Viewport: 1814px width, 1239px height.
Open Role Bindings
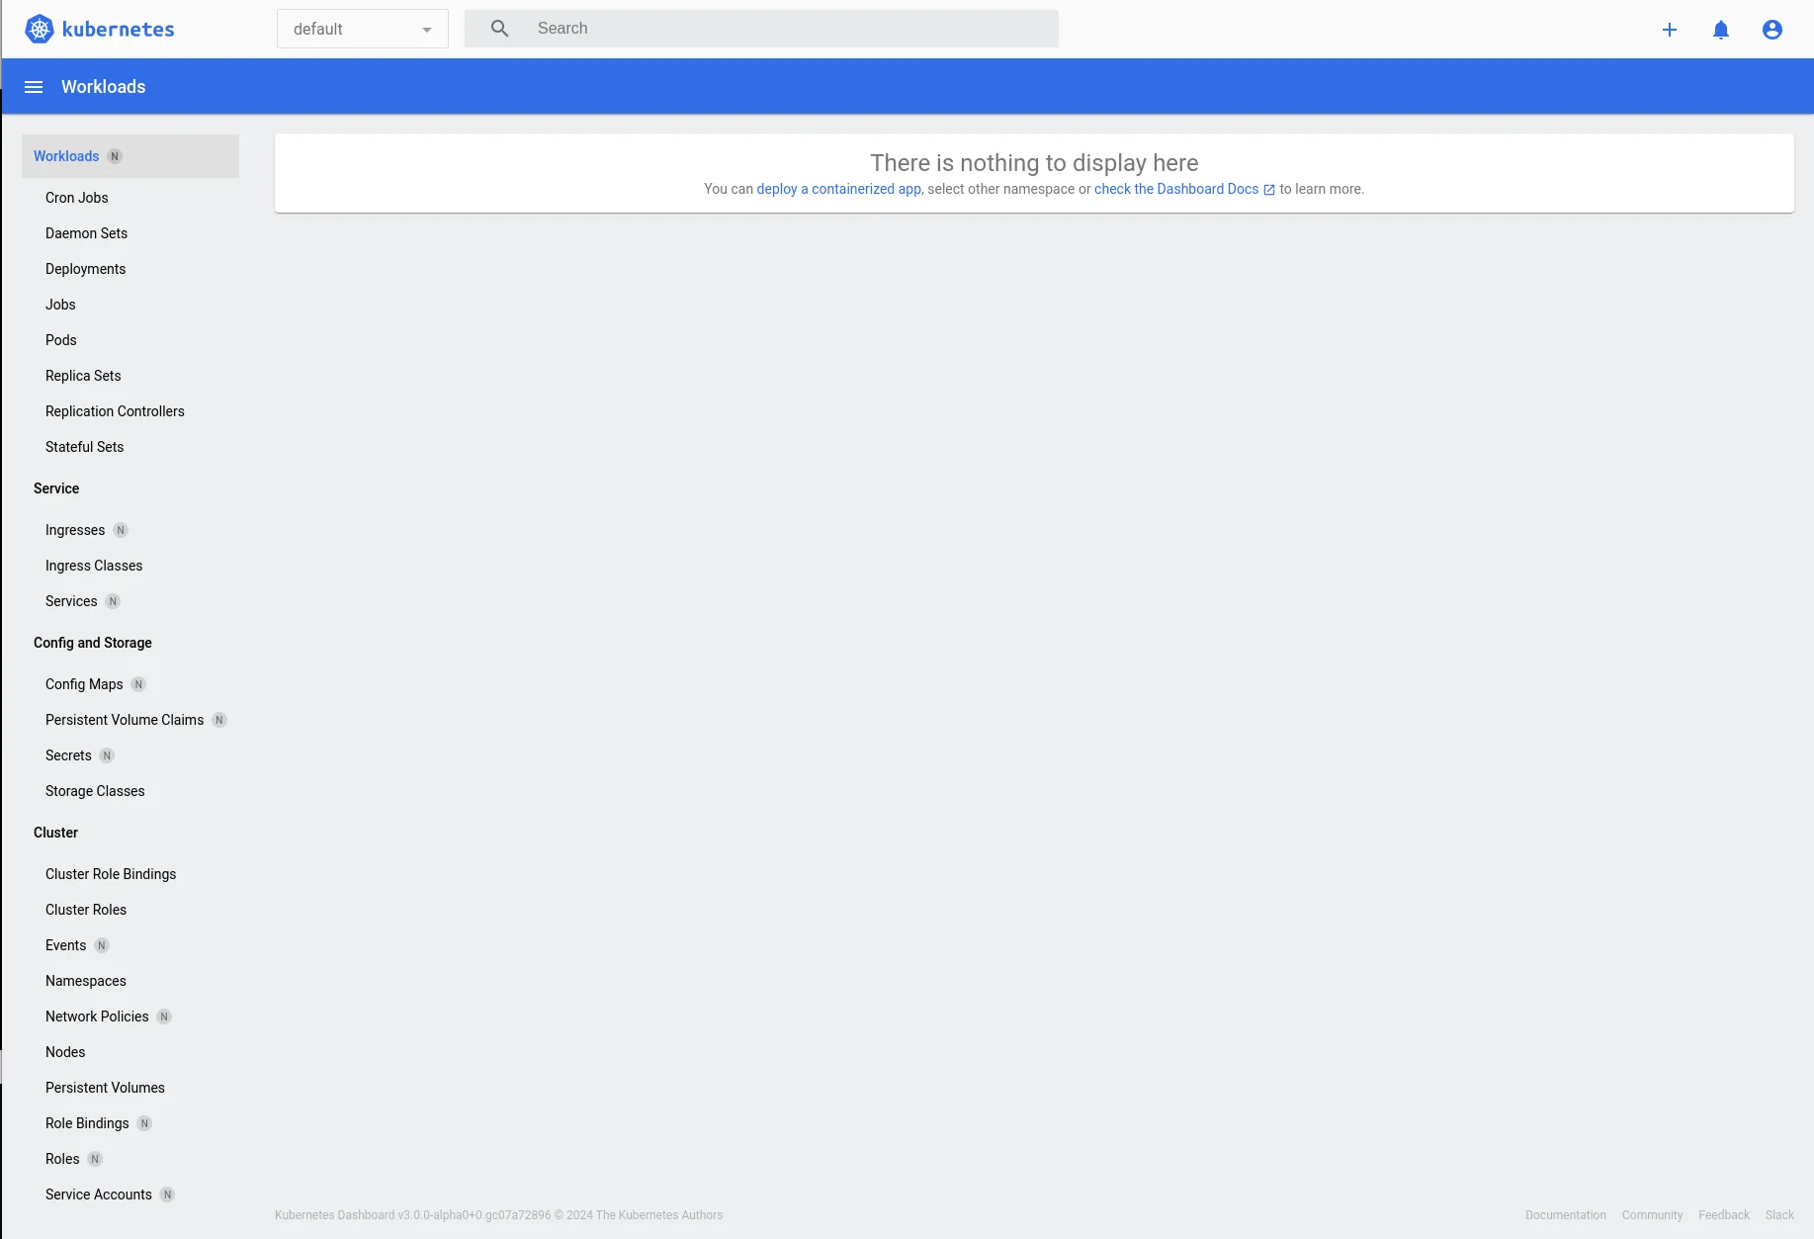[x=87, y=1123]
